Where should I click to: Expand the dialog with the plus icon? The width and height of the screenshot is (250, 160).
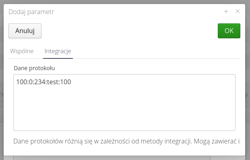point(226,12)
